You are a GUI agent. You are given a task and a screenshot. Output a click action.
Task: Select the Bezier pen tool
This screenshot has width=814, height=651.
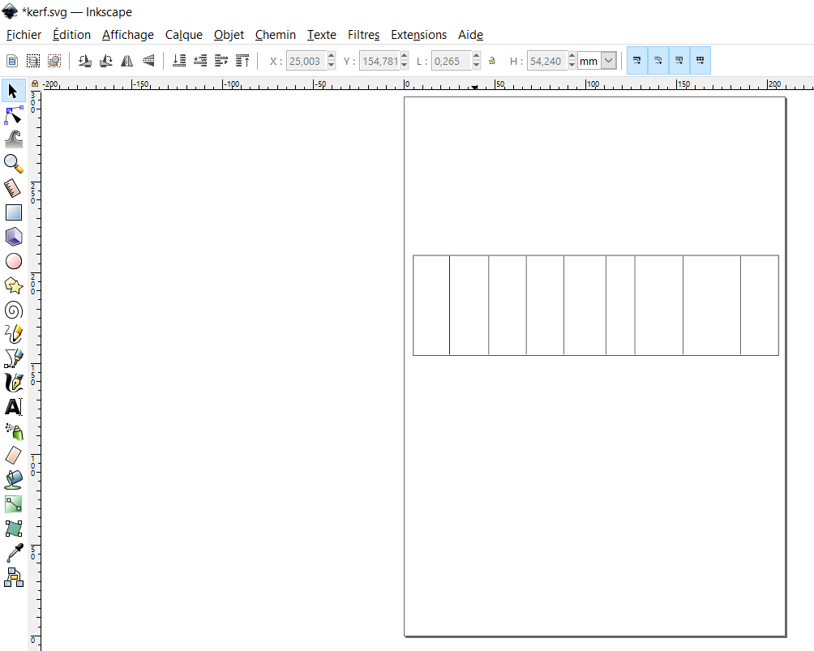pyautogui.click(x=14, y=358)
